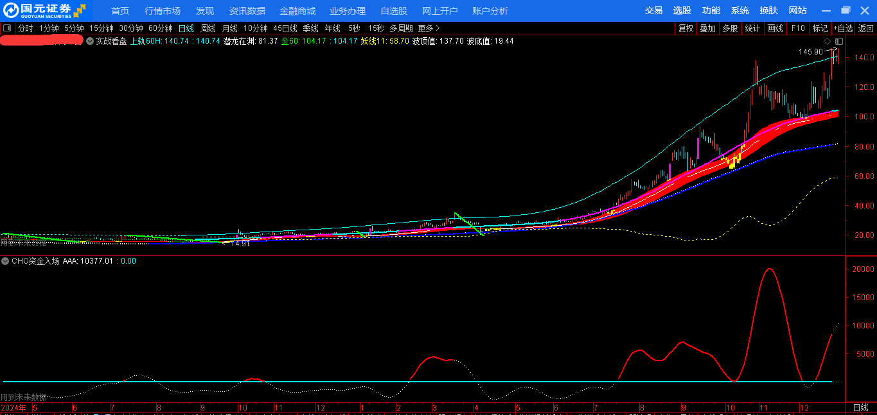Switch to the 5秒 period tab
Image resolution: width=877 pixels, height=415 pixels.
(x=354, y=28)
